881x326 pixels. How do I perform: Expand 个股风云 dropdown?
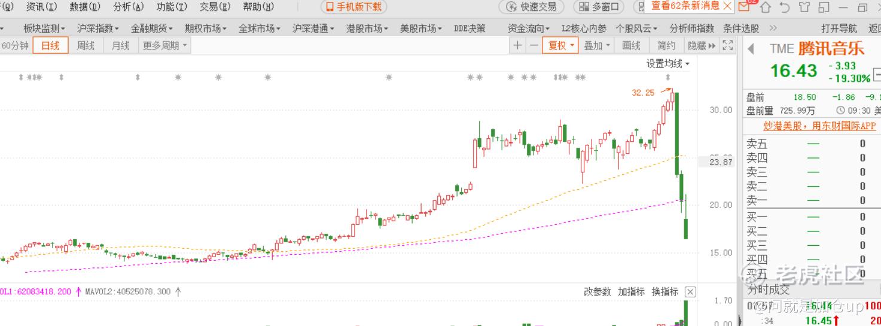tap(636, 28)
